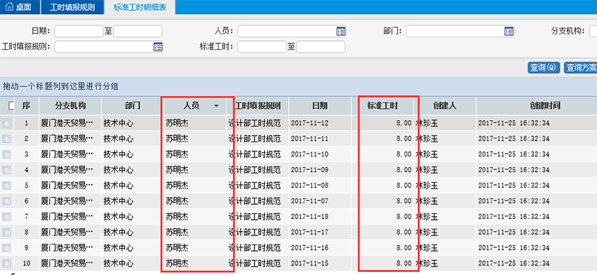
Task: Select the 标准工时明细表 tab
Action: click(140, 7)
